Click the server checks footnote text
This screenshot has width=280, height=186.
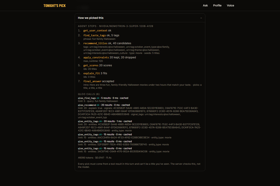(x=139, y=165)
